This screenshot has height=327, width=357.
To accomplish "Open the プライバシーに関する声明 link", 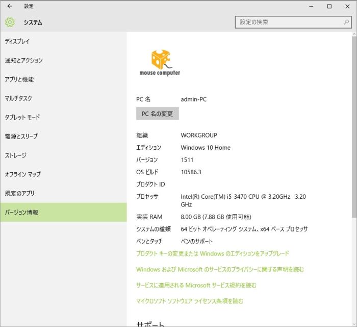I will (220, 269).
